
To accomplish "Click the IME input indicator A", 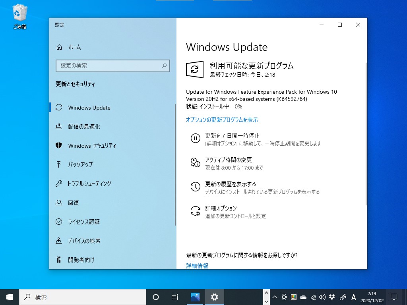I will [x=353, y=297].
